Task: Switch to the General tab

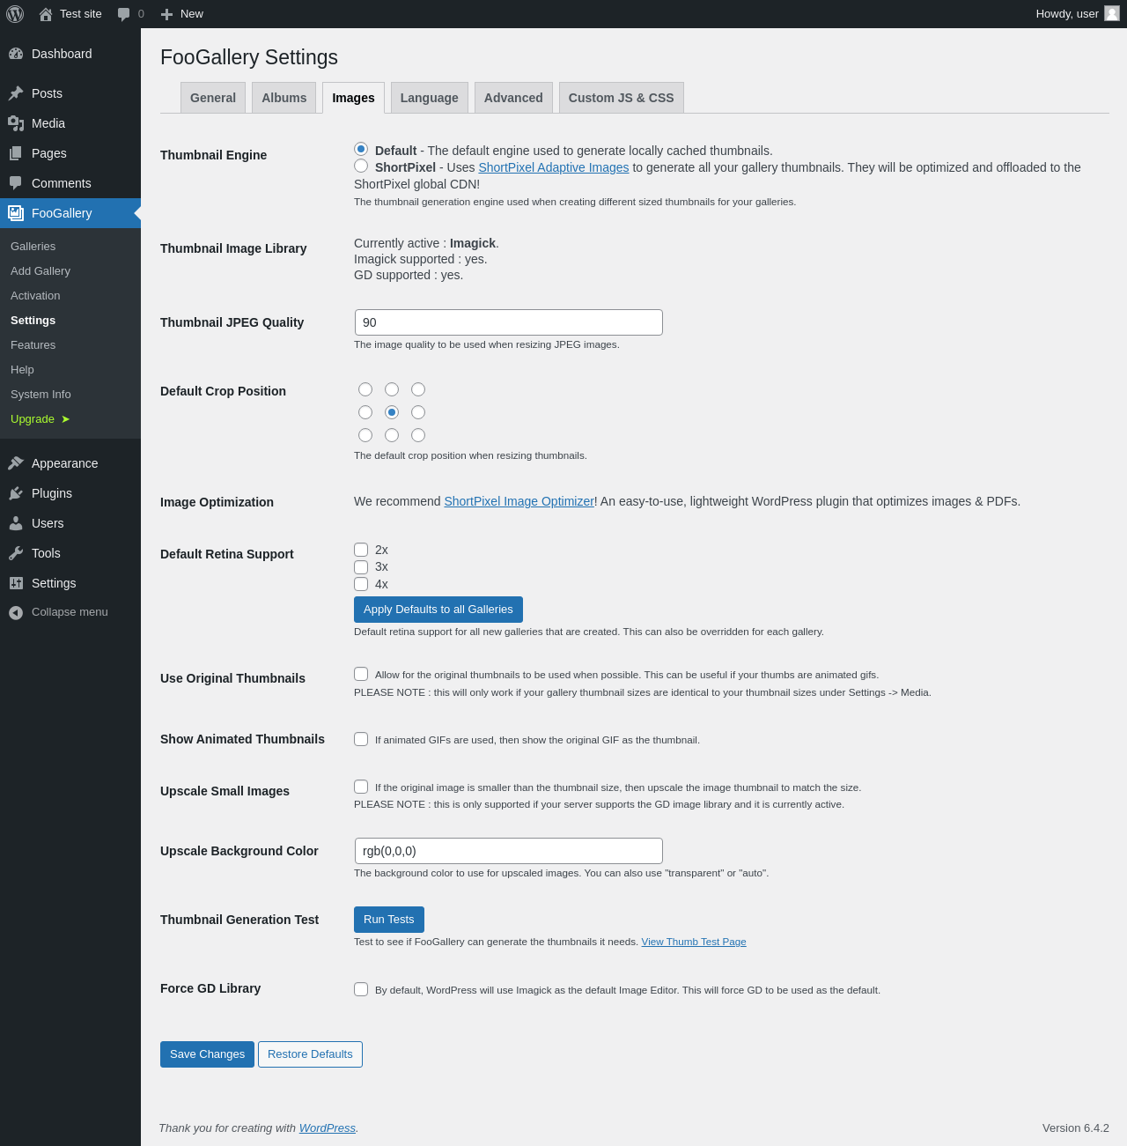Action: (213, 98)
